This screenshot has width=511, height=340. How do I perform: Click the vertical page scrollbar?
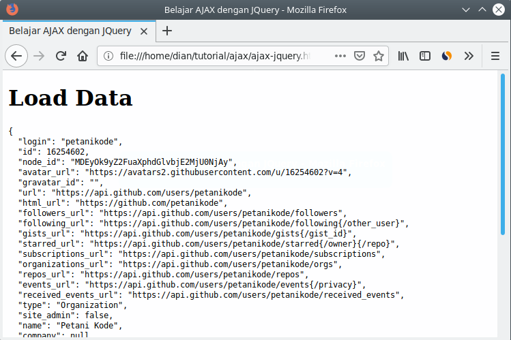pos(503,154)
